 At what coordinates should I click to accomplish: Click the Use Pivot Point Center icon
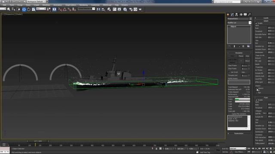[x=49, y=9]
